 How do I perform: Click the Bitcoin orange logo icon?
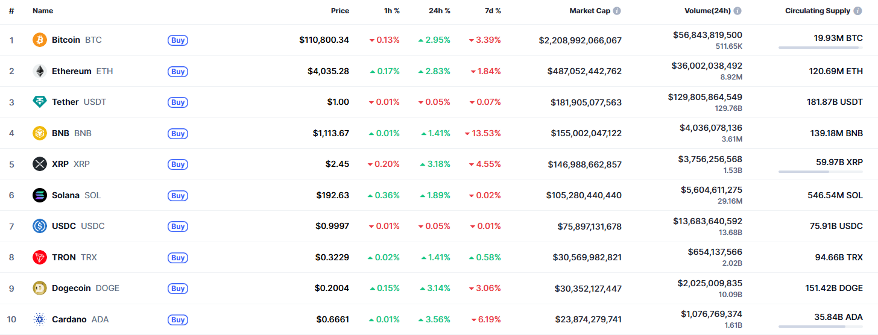click(39, 40)
